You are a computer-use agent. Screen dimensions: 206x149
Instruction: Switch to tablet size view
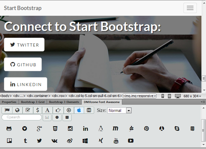tap(169, 96)
